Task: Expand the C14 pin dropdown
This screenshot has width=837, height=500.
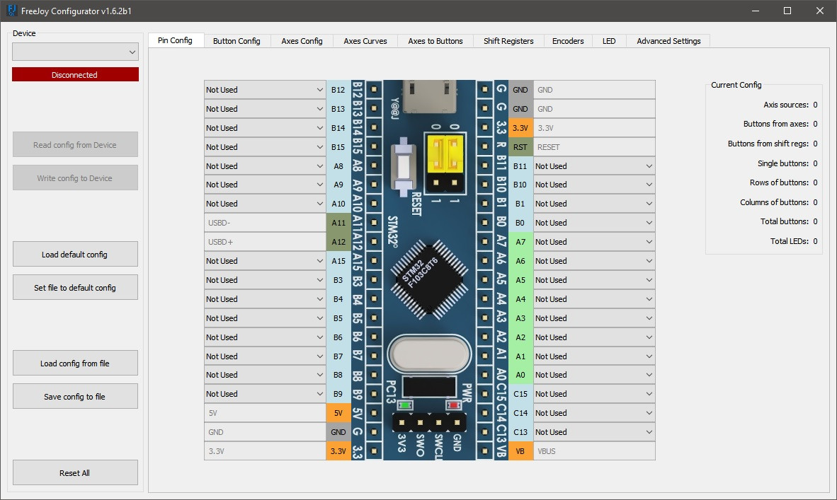Action: pyautogui.click(x=594, y=413)
